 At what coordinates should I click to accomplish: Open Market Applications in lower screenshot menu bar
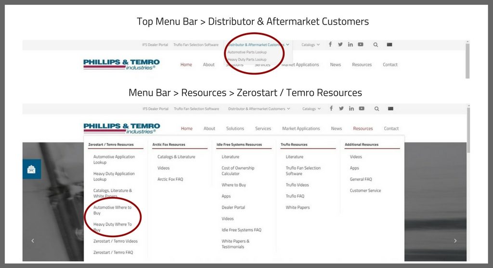pos(301,128)
